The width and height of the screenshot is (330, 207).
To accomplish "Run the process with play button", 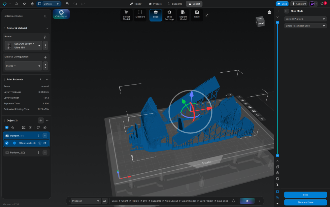I will point(247,201).
